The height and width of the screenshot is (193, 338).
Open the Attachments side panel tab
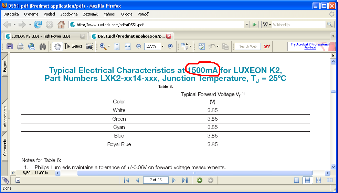[5, 117]
